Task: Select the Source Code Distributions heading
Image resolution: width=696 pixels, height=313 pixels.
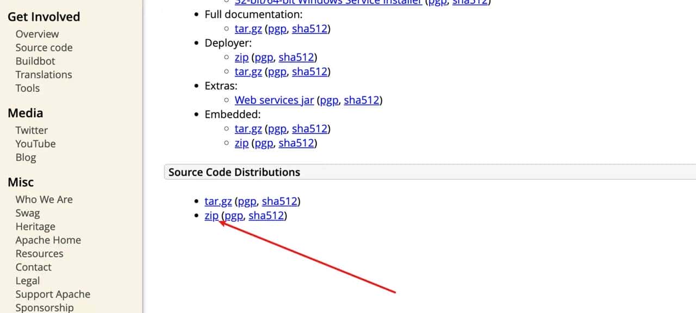Action: [234, 172]
